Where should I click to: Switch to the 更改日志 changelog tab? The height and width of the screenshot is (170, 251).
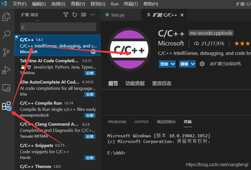162,83
